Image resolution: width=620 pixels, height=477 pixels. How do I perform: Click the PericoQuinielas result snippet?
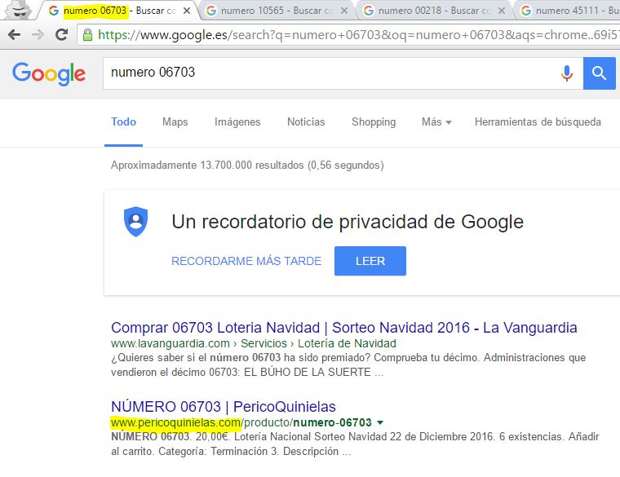pos(355,444)
